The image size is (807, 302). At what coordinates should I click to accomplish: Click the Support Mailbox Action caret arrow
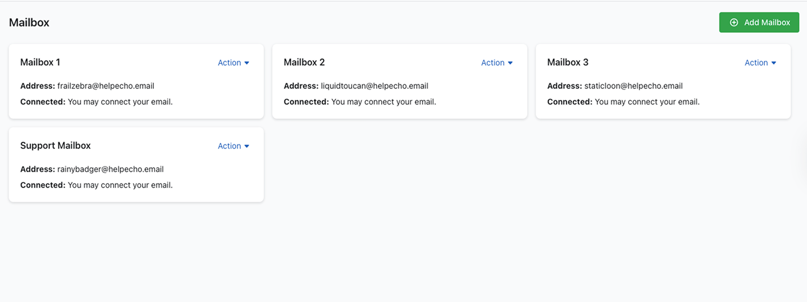[246, 146]
